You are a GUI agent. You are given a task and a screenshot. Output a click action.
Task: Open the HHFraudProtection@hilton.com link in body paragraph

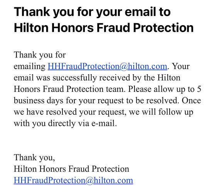pos(108,66)
